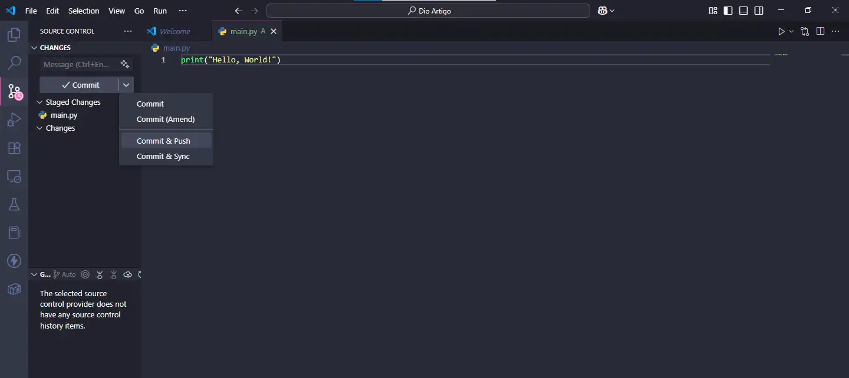This screenshot has width=849, height=378.
Task: Open the Search view in activity bar
Action: pyautogui.click(x=14, y=63)
